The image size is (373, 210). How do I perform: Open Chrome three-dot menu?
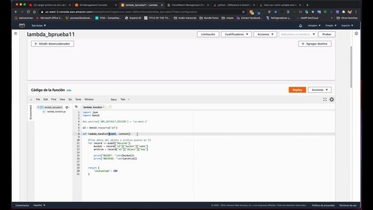coord(356,12)
